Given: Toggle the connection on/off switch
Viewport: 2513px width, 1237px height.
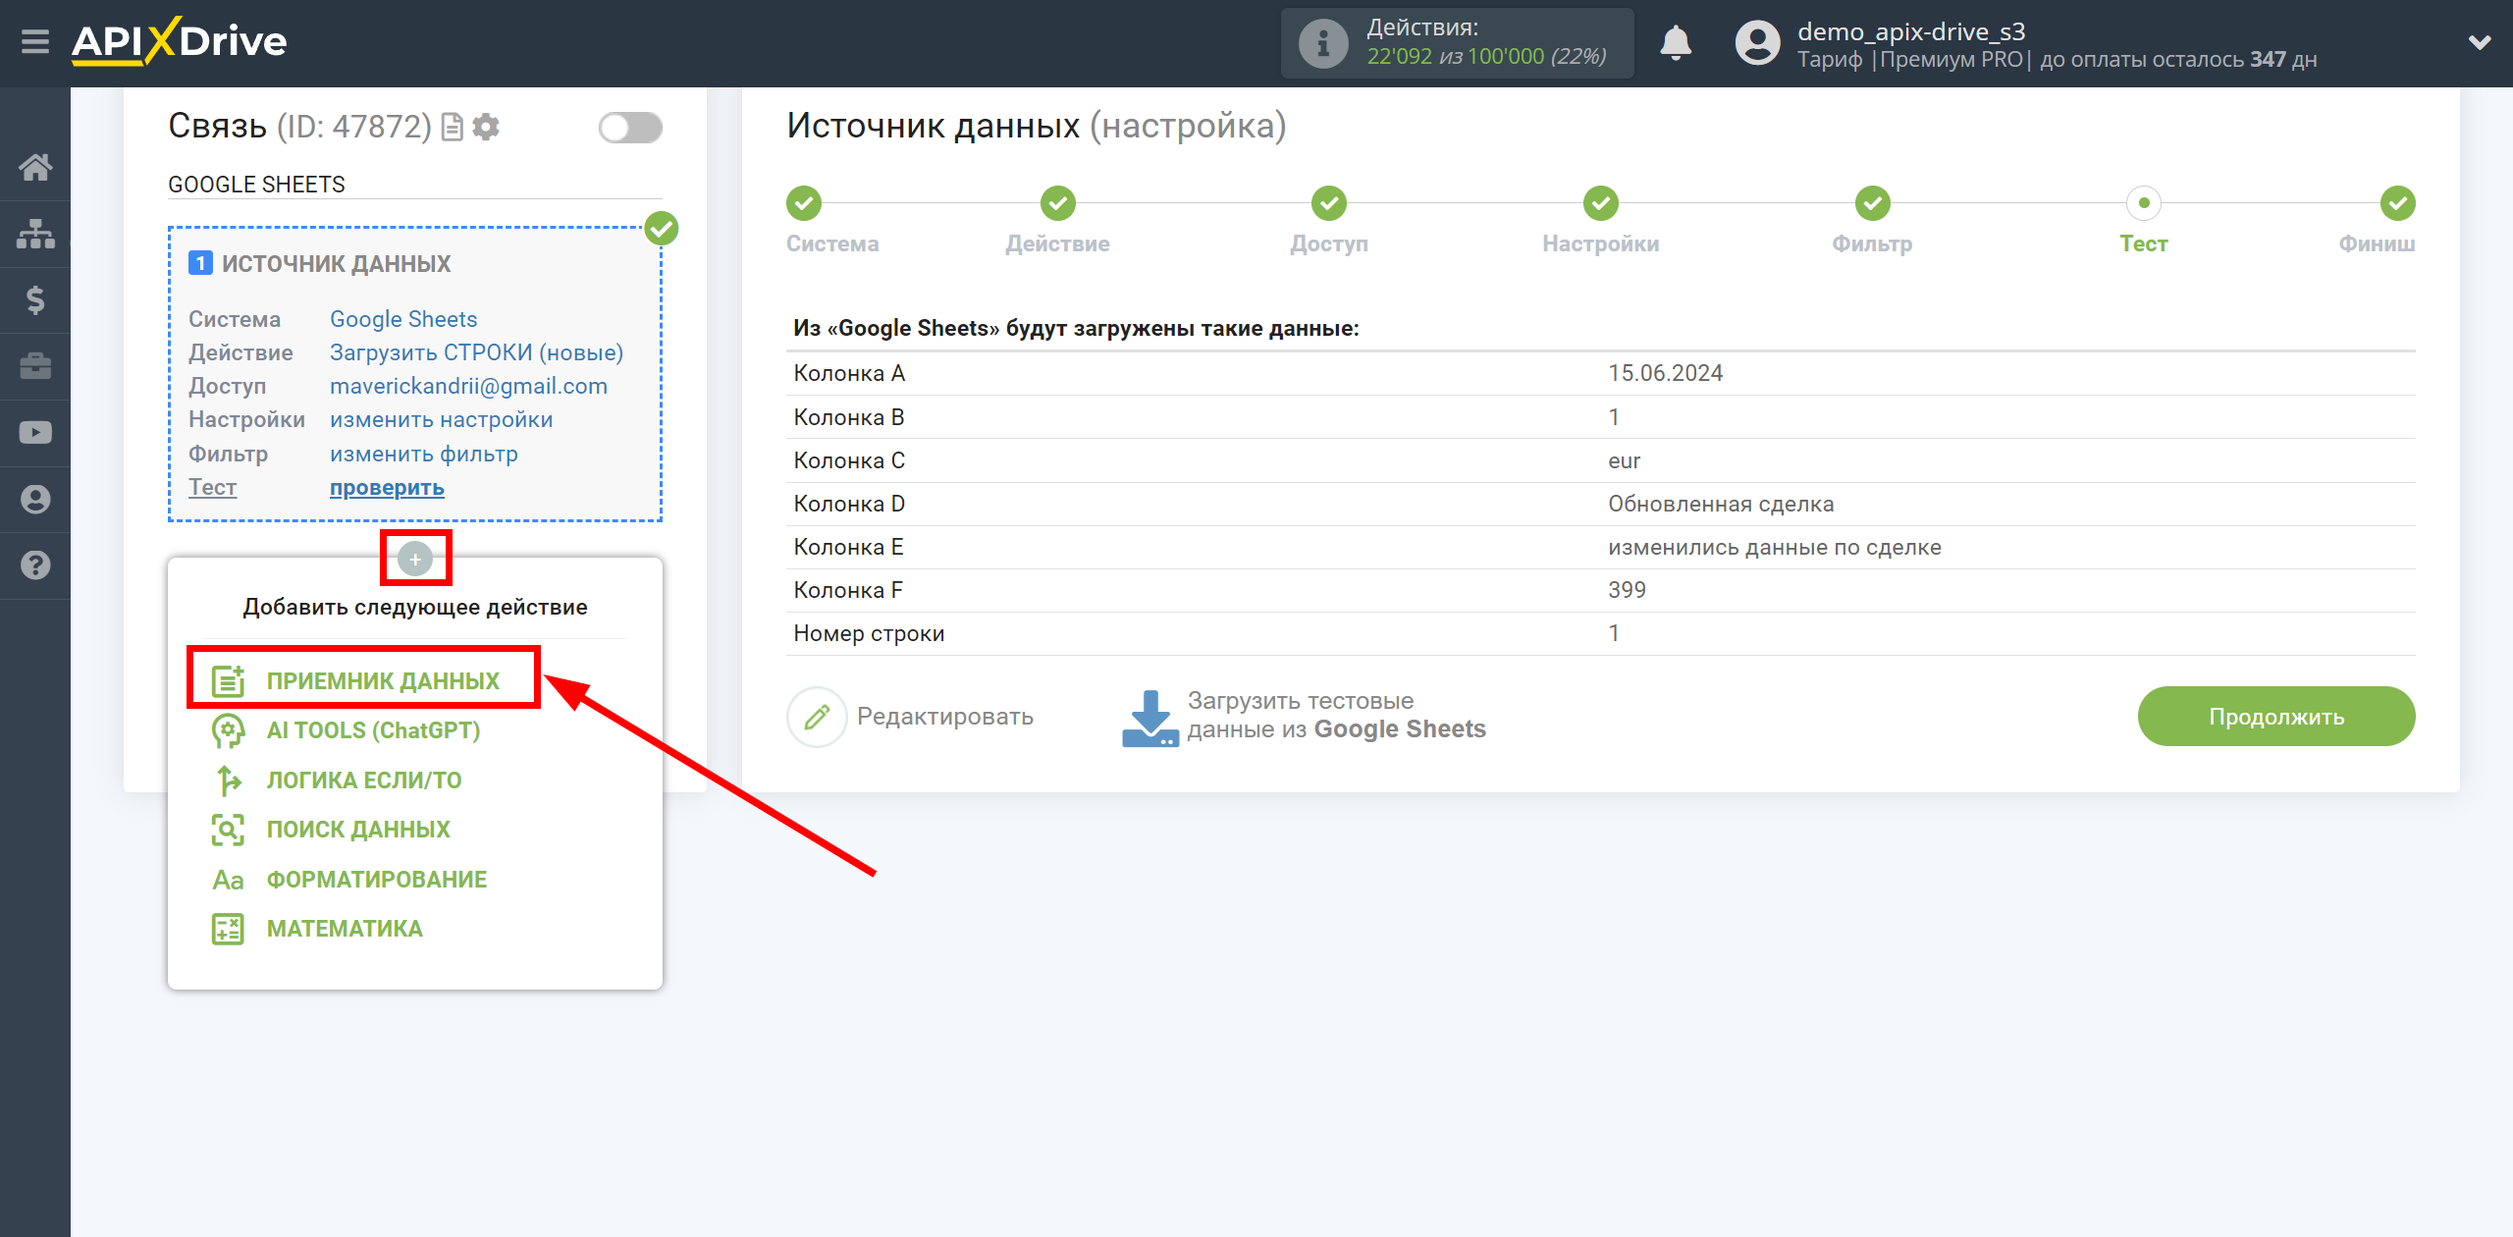Looking at the screenshot, I should tap(630, 128).
